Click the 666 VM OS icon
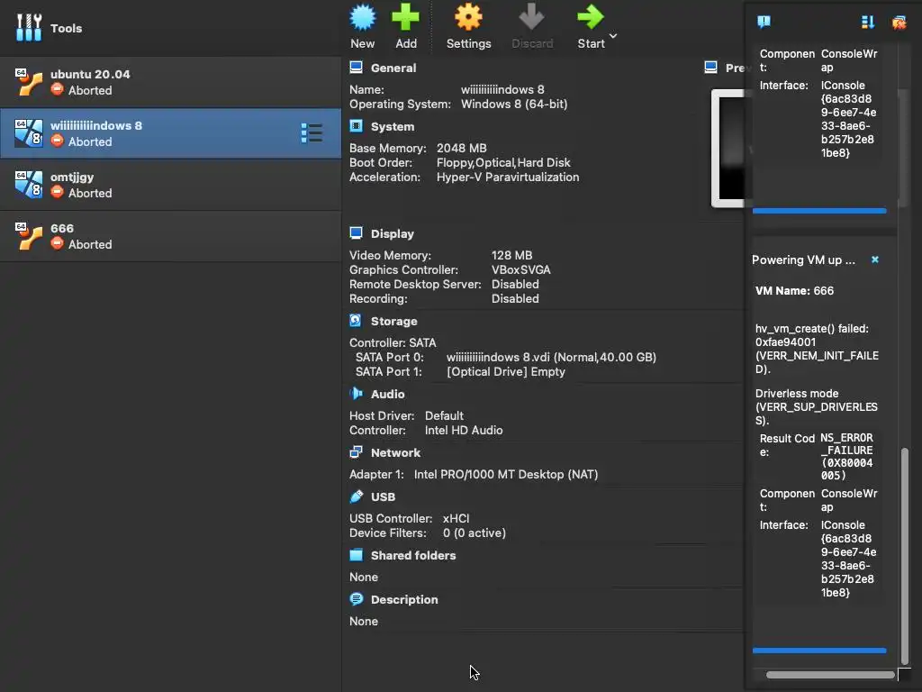Viewport: 922px width, 692px height. 28,236
